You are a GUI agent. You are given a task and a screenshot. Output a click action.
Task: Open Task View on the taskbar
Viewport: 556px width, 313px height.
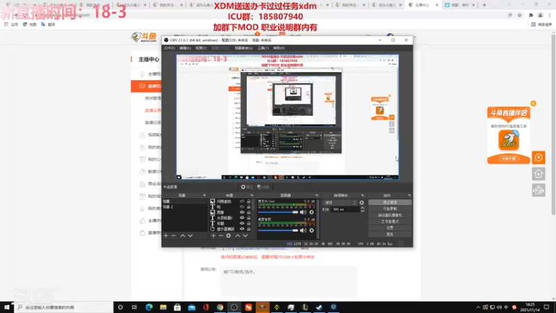[134, 307]
